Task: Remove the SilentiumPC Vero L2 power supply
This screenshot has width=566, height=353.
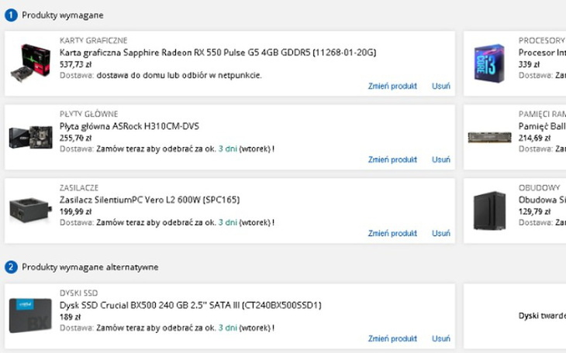Action: (x=440, y=233)
